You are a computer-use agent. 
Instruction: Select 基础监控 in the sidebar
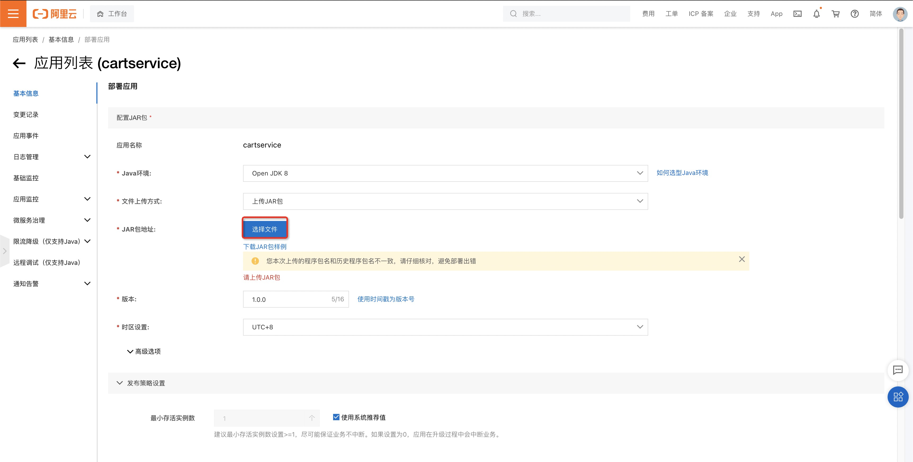click(x=26, y=178)
